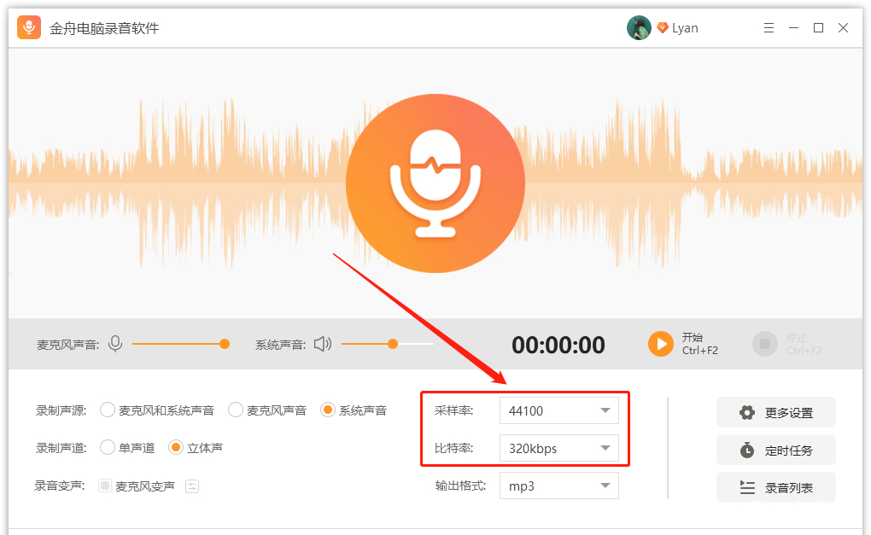Open the 更多设置 button
Screen dimensions: 871x535
point(775,412)
